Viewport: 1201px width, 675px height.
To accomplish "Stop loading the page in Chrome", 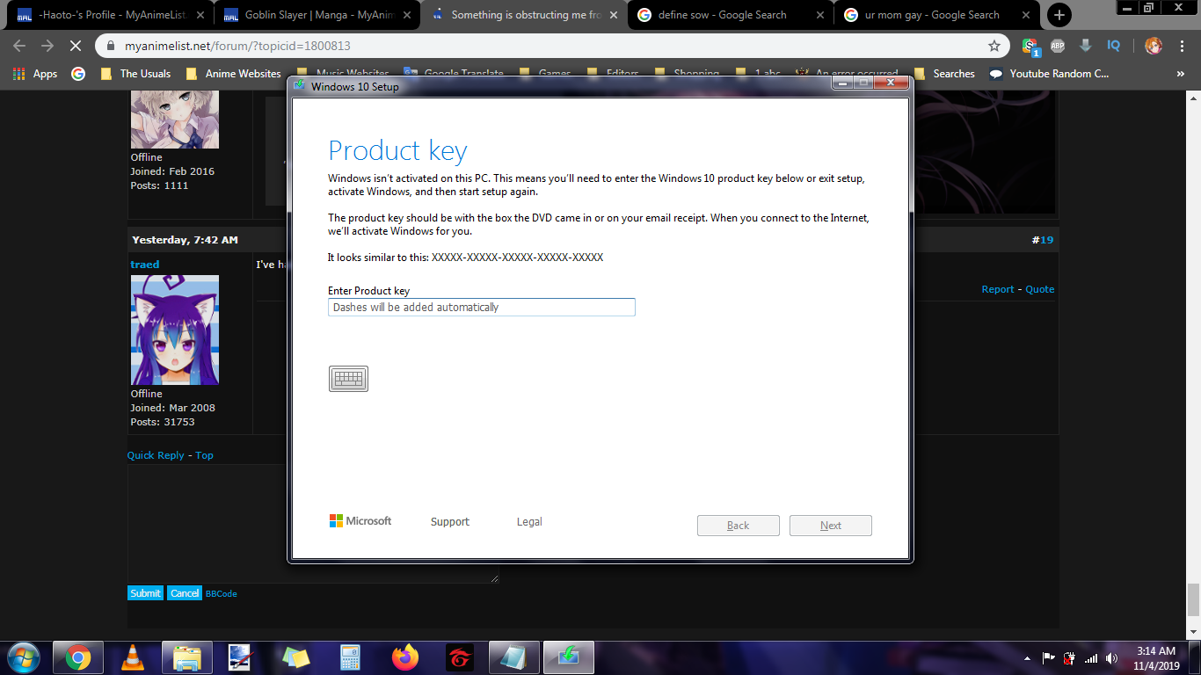I will point(75,46).
